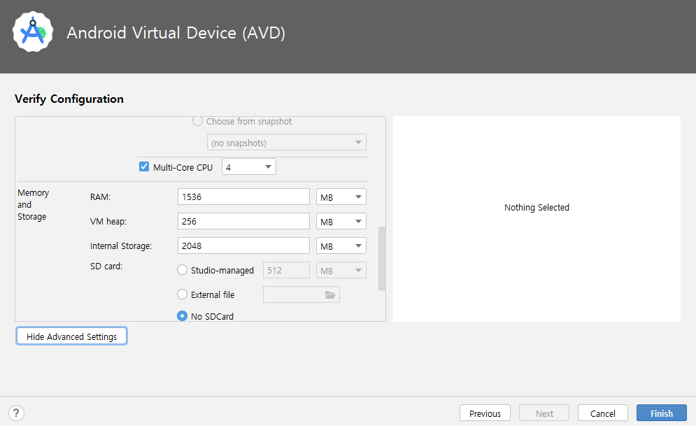The height and width of the screenshot is (426, 696).
Task: Click the Hide Advanced Settings button
Action: (71, 336)
